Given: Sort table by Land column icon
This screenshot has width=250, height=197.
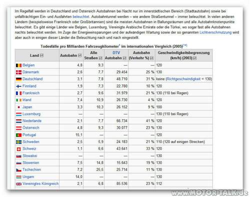Looking at the screenshot, I should 41,55.
